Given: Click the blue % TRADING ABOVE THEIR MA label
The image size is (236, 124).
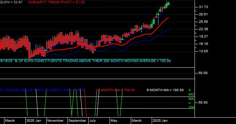Looking at the screenshot, I should (42, 90).
